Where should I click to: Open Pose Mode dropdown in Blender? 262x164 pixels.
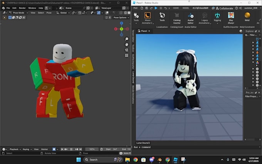[19, 13]
